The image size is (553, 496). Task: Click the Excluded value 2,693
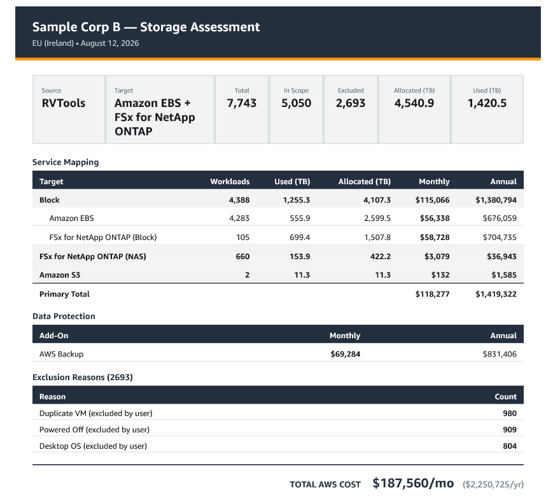tap(351, 103)
